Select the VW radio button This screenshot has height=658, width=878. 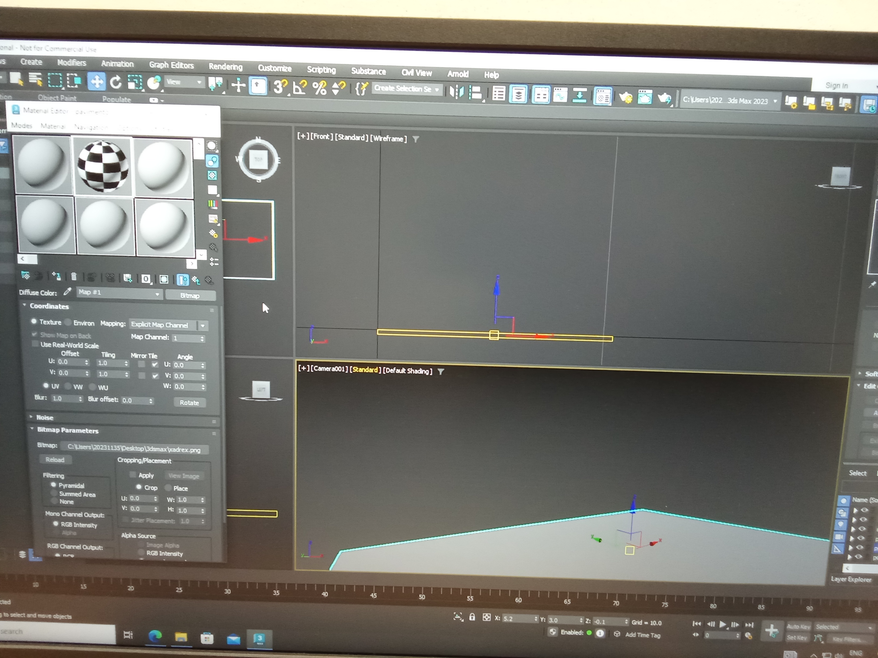pyautogui.click(x=68, y=386)
